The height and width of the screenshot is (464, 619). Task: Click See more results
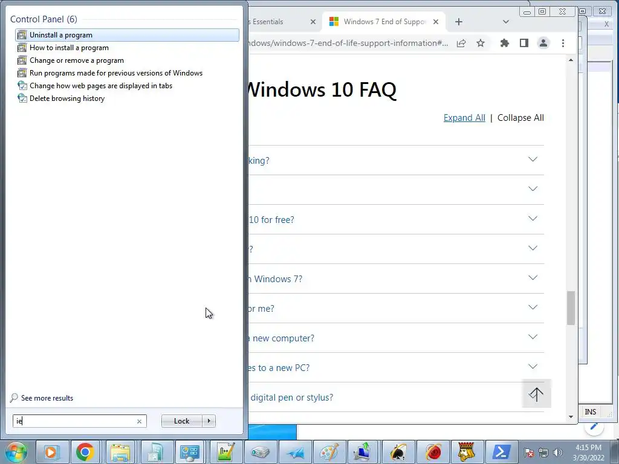coord(47,398)
